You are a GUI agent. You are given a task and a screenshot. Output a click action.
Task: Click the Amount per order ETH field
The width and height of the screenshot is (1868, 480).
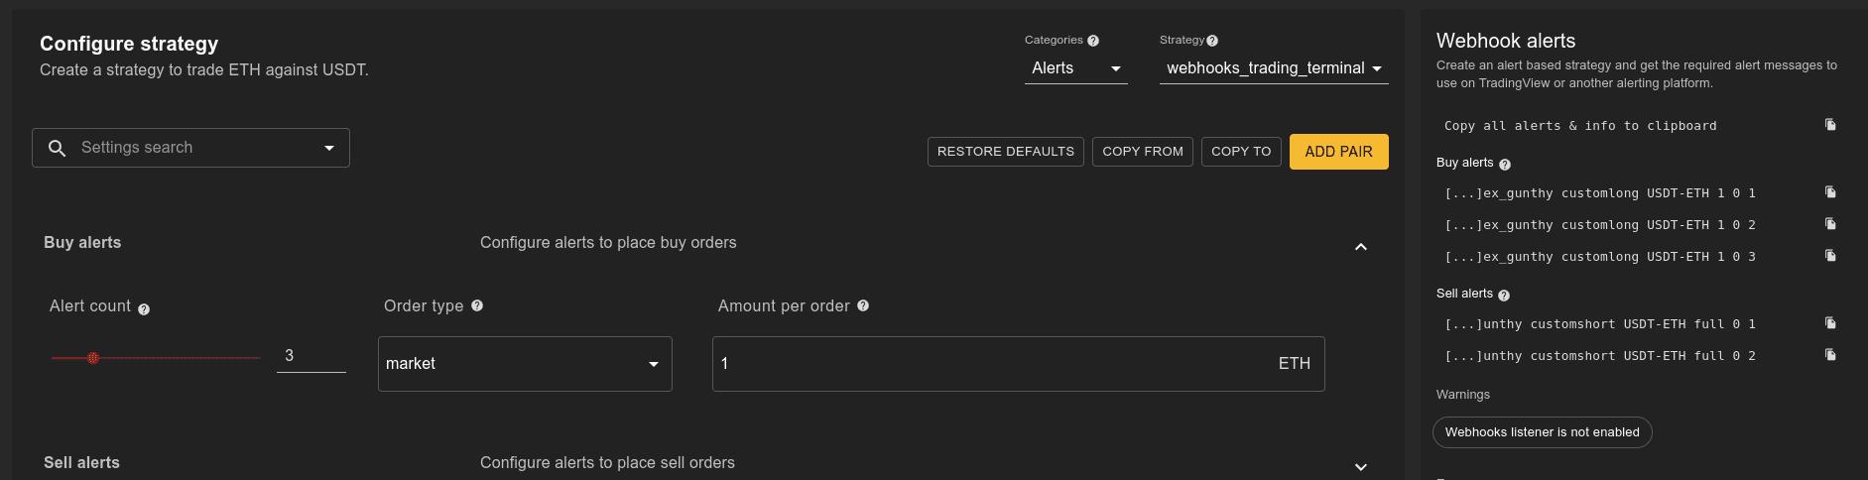pos(992,364)
